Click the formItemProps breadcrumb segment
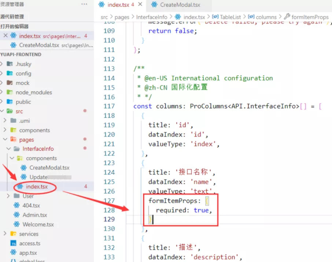 pyautogui.click(x=310, y=17)
